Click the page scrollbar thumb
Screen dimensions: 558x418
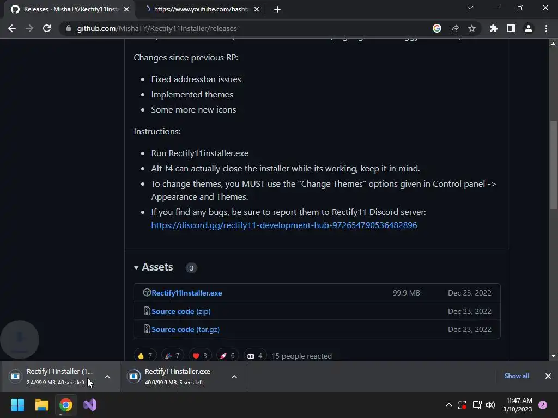pos(553,165)
